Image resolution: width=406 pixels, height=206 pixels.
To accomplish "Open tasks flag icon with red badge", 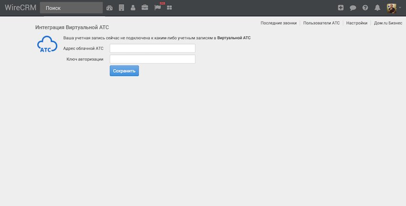I will tap(158, 8).
